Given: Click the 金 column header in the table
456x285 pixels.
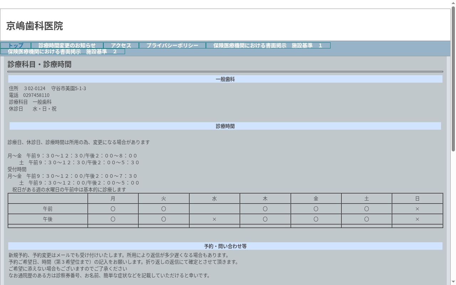Looking at the screenshot, I should [x=316, y=198].
